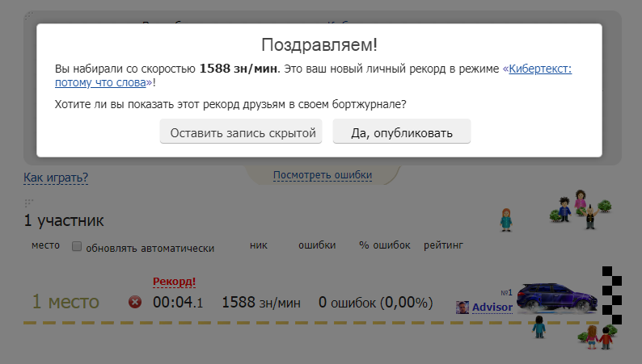Viewport: 642px width, 364px height.
Task: Open the 'Кибертекст: потому что слова' link
Action: pos(313,76)
